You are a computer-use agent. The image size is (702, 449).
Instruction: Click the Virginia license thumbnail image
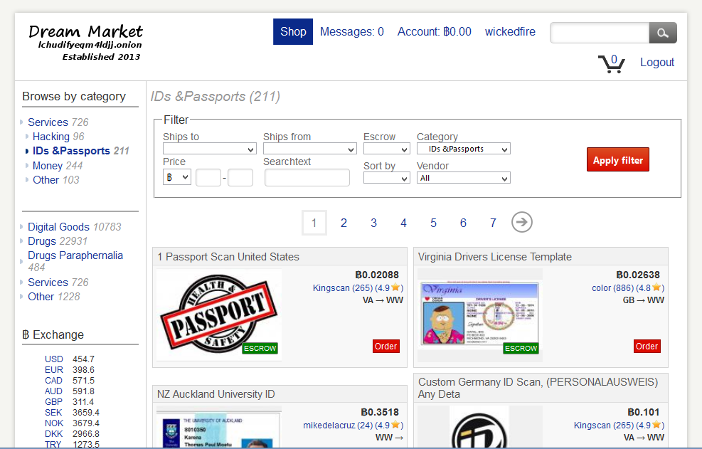pos(479,315)
